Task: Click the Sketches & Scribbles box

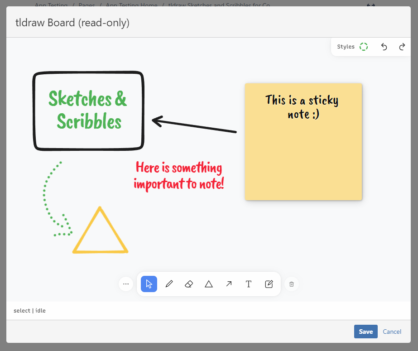Action: (x=88, y=110)
